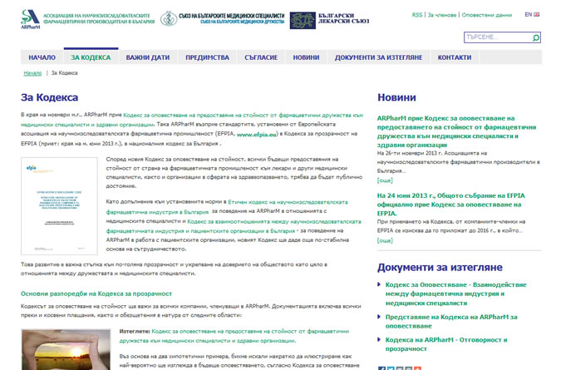
Task: Click the ARPharM association logo
Action: [87, 19]
